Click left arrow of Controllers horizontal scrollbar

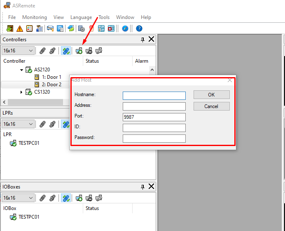tap(5, 102)
